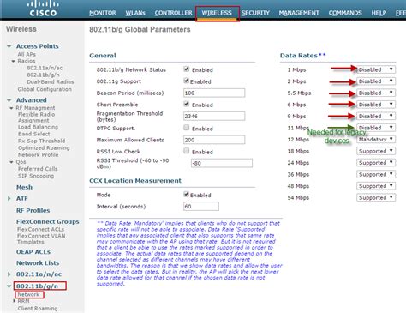Open the MONITOR menu
Viewport: 406px width, 313px height.
103,13
